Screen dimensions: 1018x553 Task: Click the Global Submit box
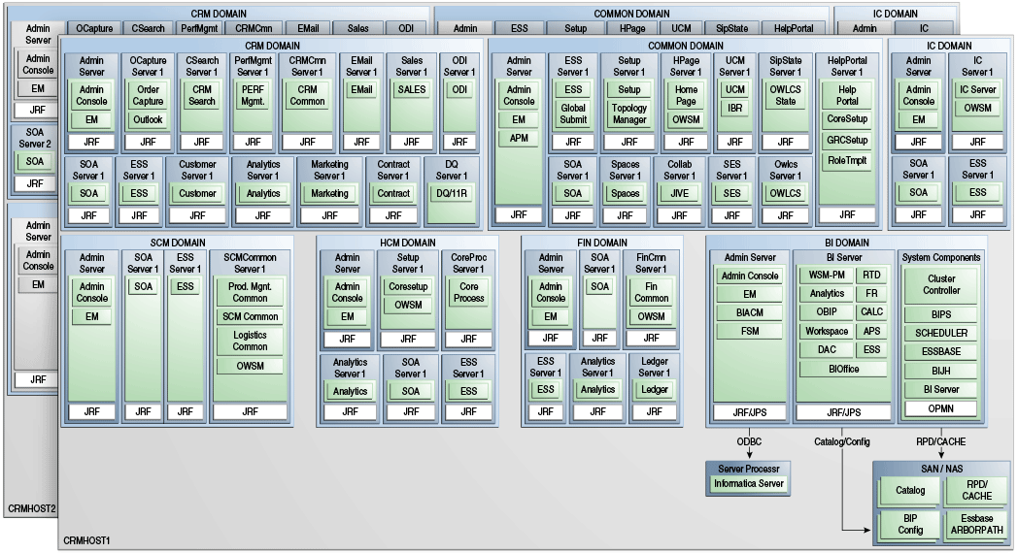(x=573, y=114)
